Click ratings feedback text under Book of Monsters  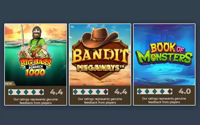click(x=164, y=100)
